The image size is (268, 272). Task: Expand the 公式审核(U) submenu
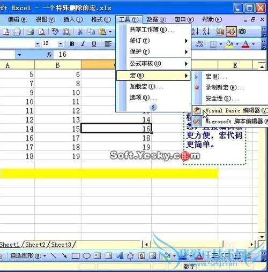click(x=153, y=64)
